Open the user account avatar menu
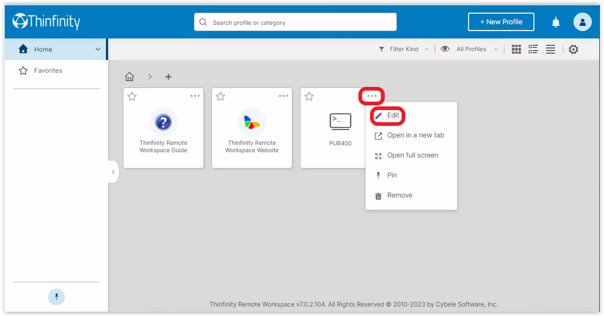The height and width of the screenshot is (316, 604). point(582,22)
